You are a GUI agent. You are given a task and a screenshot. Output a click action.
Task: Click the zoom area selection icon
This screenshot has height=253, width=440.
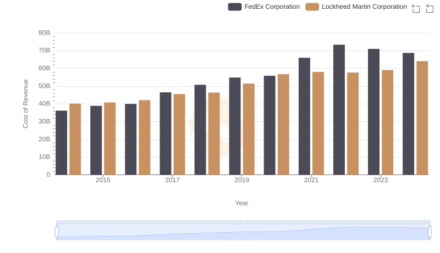pos(416,8)
